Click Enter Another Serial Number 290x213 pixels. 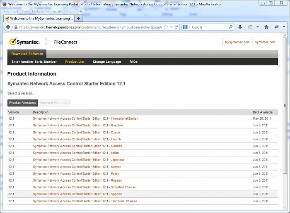pyautogui.click(x=34, y=62)
